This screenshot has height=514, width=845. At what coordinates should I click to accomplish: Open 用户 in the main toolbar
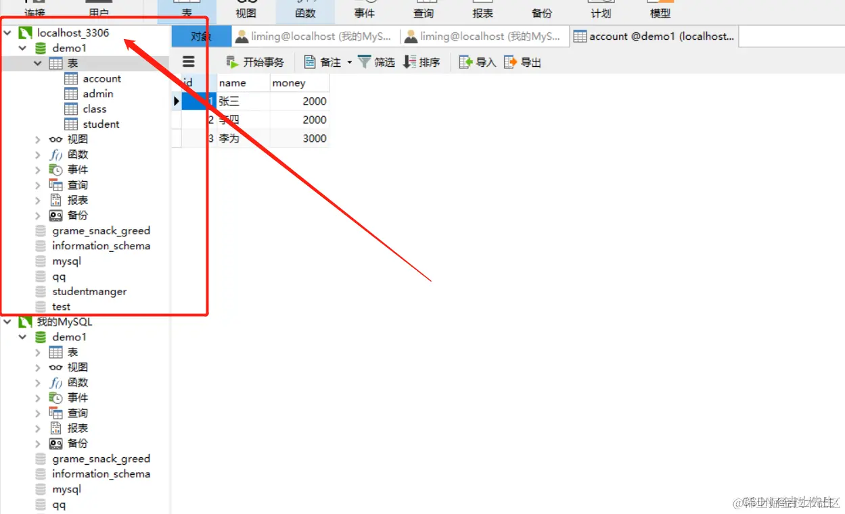(99, 10)
